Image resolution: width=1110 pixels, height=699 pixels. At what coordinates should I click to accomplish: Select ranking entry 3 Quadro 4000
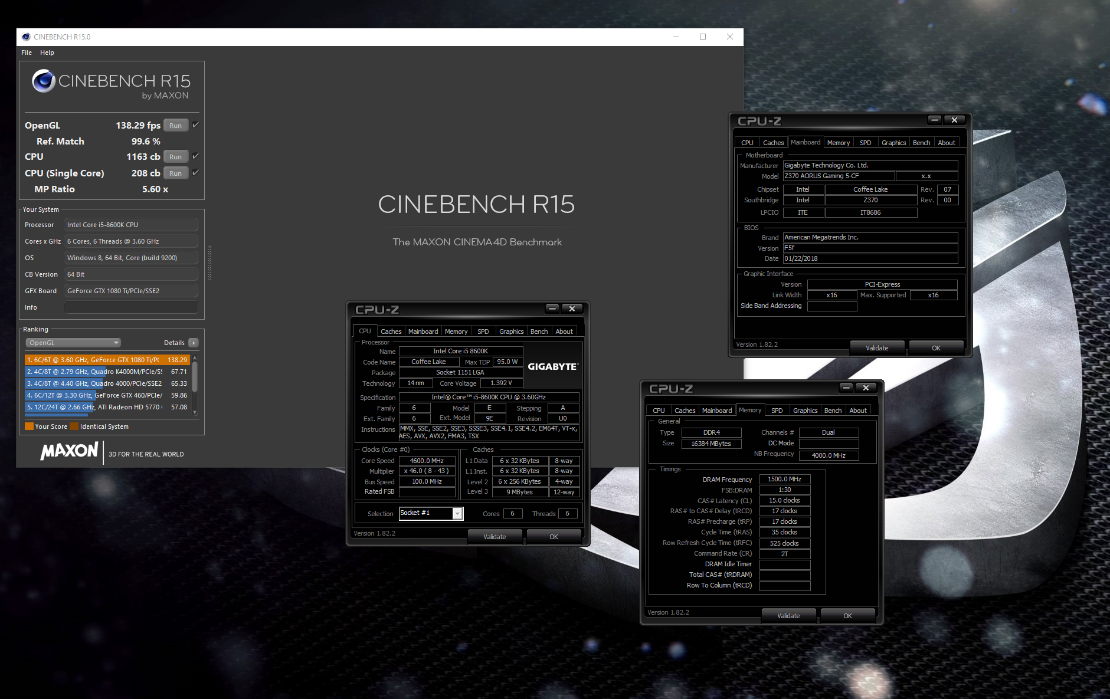pyautogui.click(x=107, y=383)
